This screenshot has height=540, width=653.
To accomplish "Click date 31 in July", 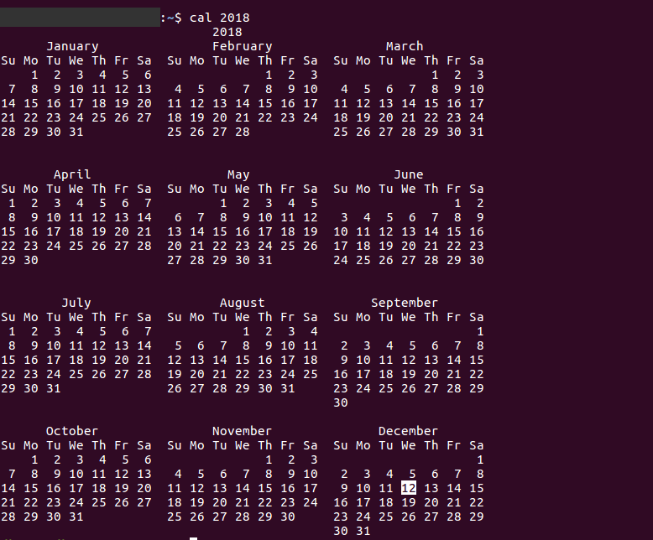I will (x=54, y=388).
